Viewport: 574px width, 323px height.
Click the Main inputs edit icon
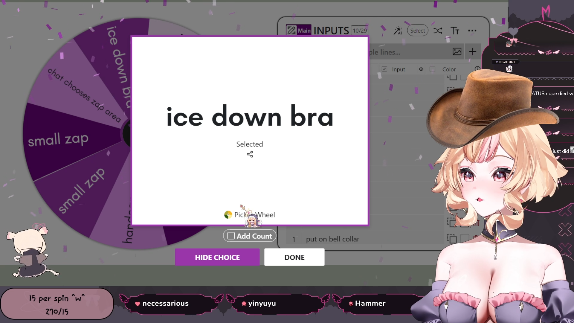(x=291, y=30)
